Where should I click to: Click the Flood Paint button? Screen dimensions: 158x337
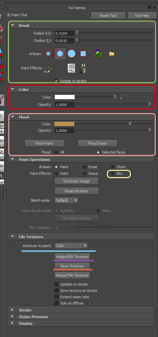pos(44,143)
